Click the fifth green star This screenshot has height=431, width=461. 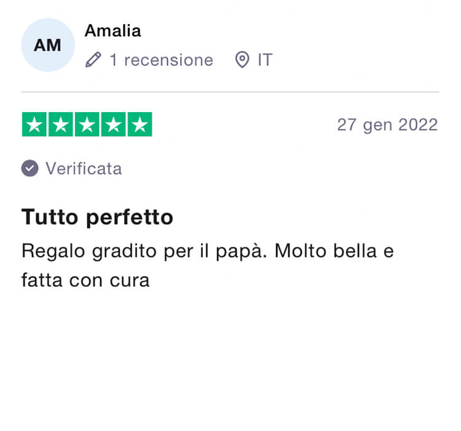click(140, 124)
